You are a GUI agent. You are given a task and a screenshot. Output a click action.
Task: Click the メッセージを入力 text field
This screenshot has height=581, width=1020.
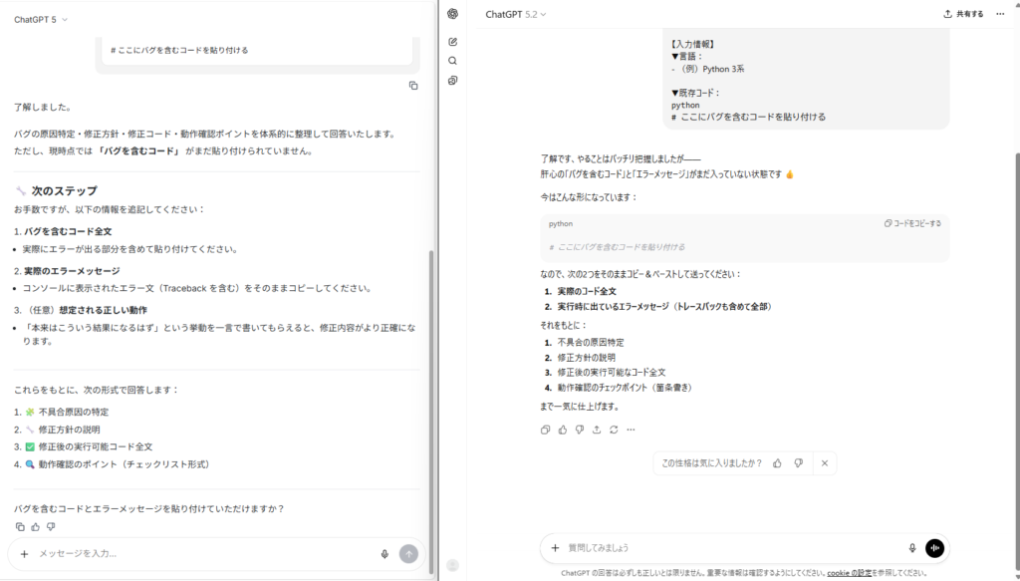click(199, 554)
